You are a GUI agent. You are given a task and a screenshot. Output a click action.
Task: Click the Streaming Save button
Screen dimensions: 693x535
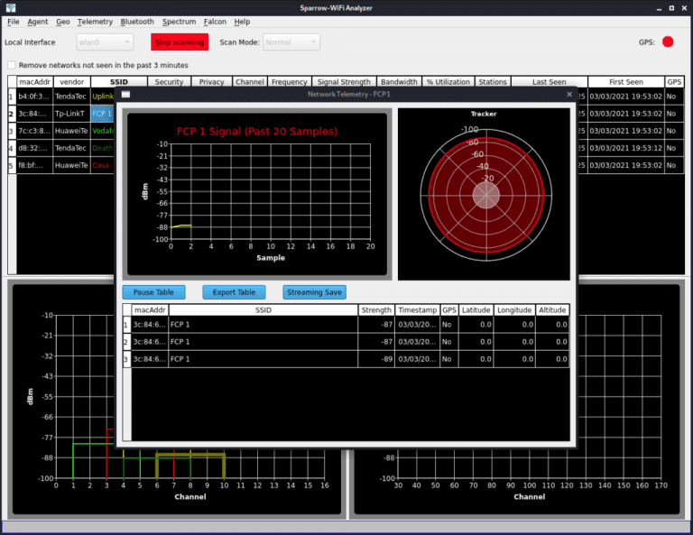tap(315, 292)
